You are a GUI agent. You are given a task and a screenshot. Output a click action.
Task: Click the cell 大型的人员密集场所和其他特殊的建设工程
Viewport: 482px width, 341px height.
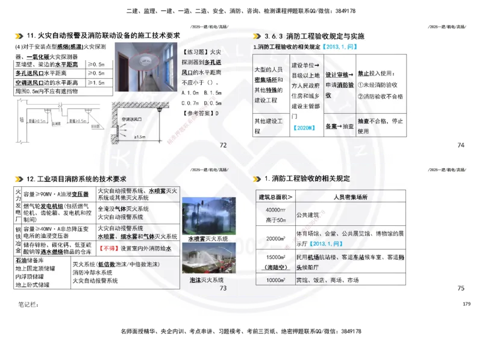[271, 84]
